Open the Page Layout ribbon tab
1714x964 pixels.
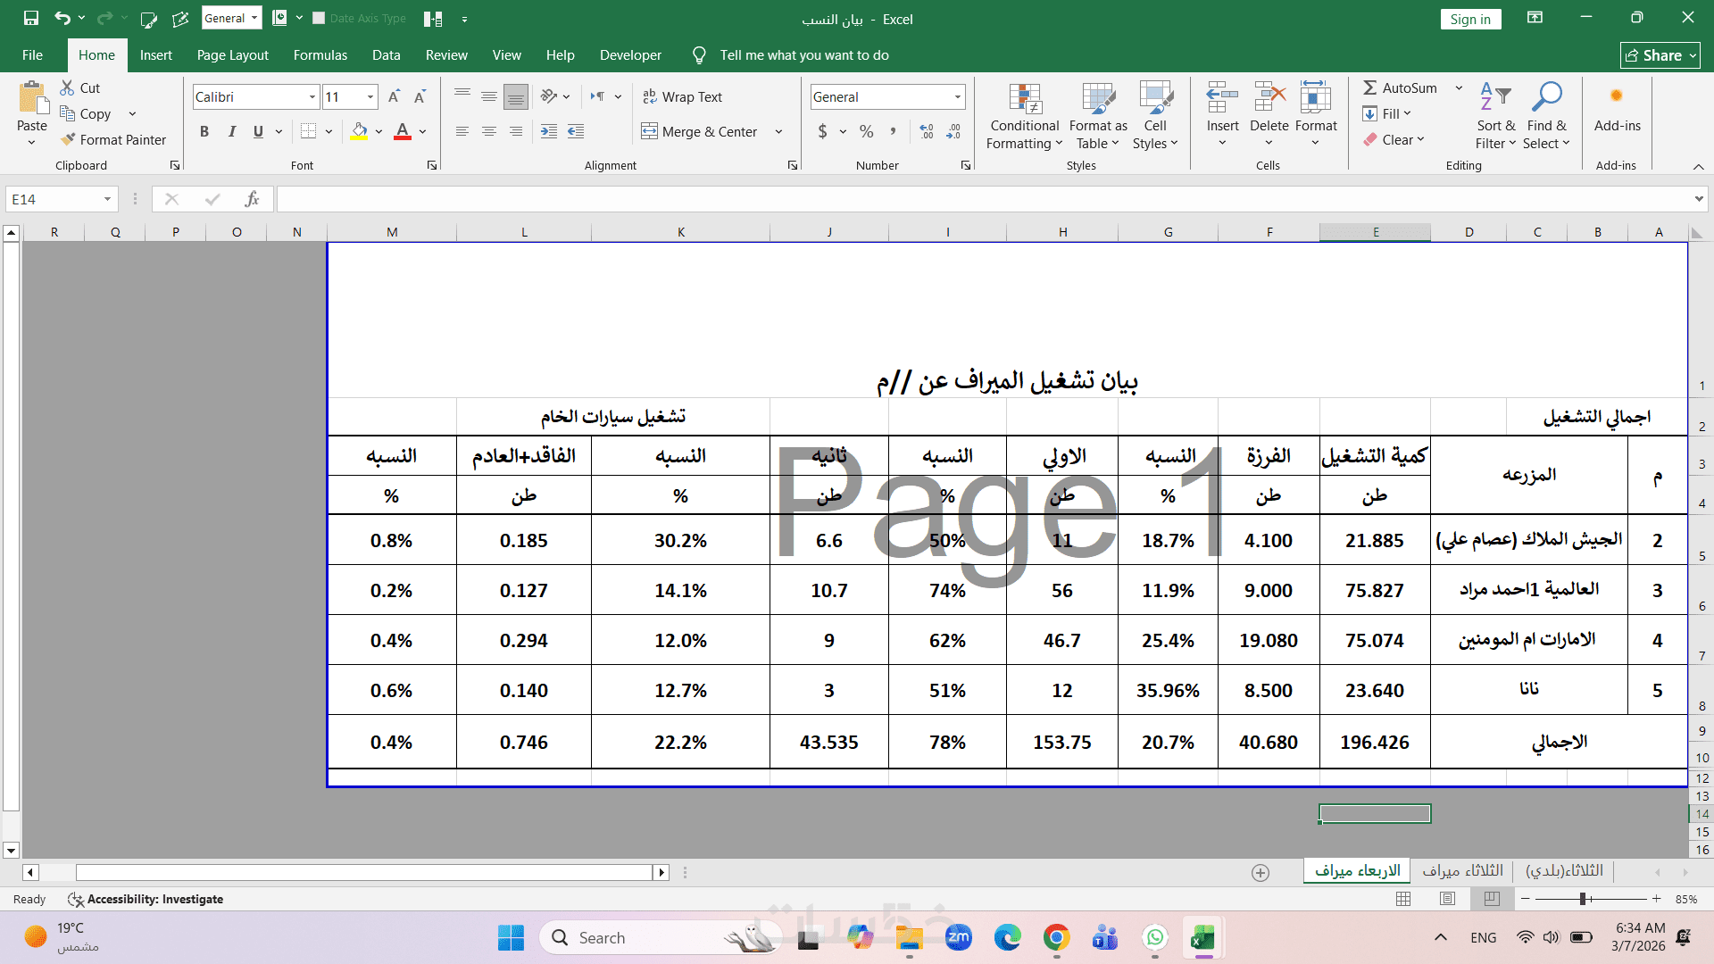[232, 55]
